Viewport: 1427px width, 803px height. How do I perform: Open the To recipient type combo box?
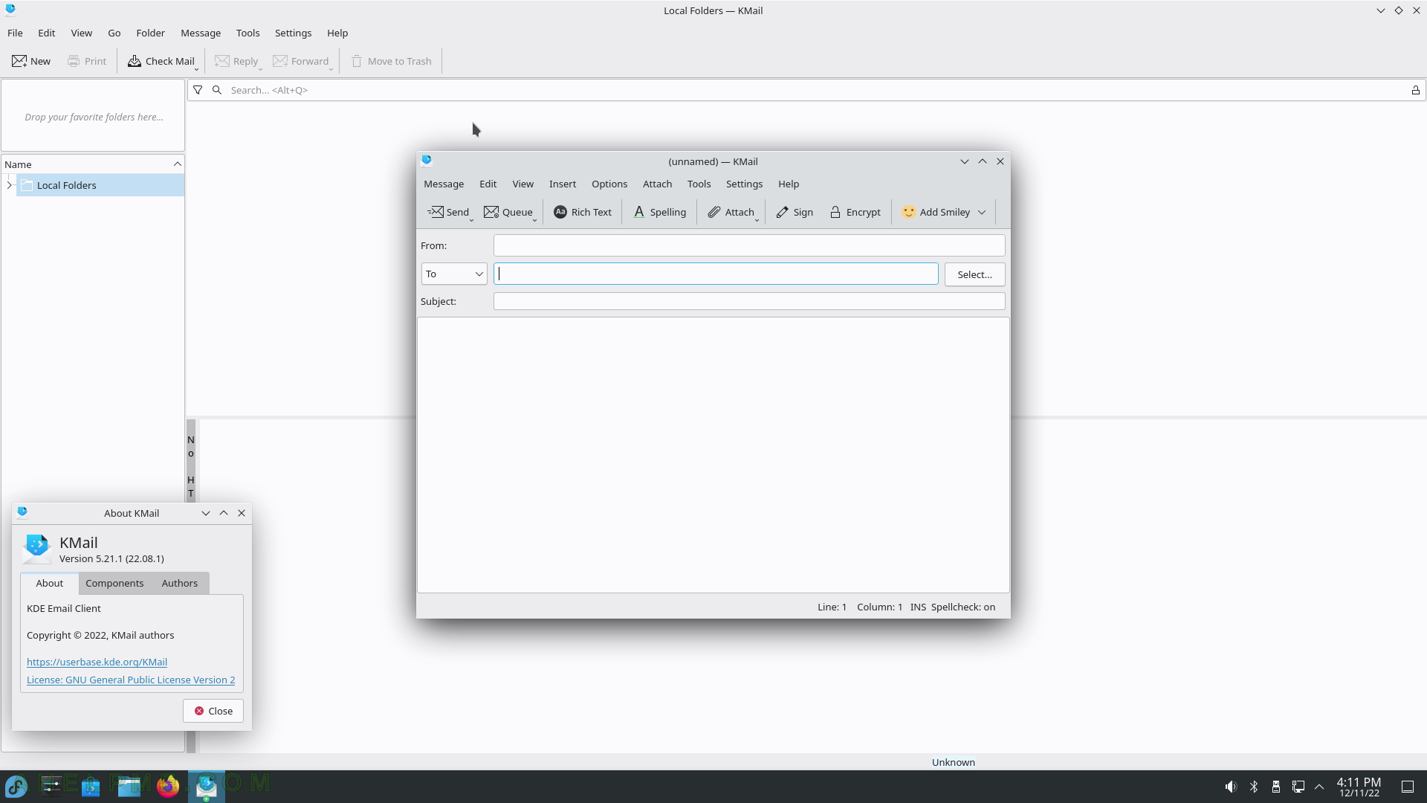[x=454, y=274]
